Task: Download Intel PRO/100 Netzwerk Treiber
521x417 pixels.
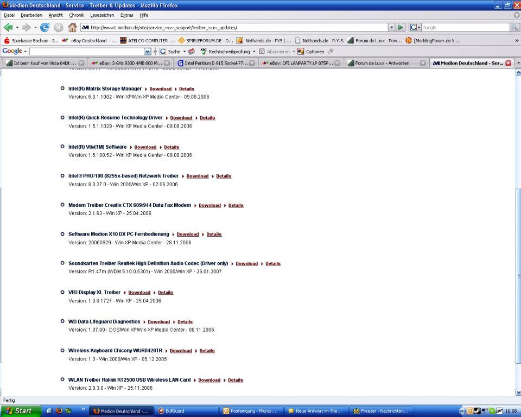Action: (198, 176)
